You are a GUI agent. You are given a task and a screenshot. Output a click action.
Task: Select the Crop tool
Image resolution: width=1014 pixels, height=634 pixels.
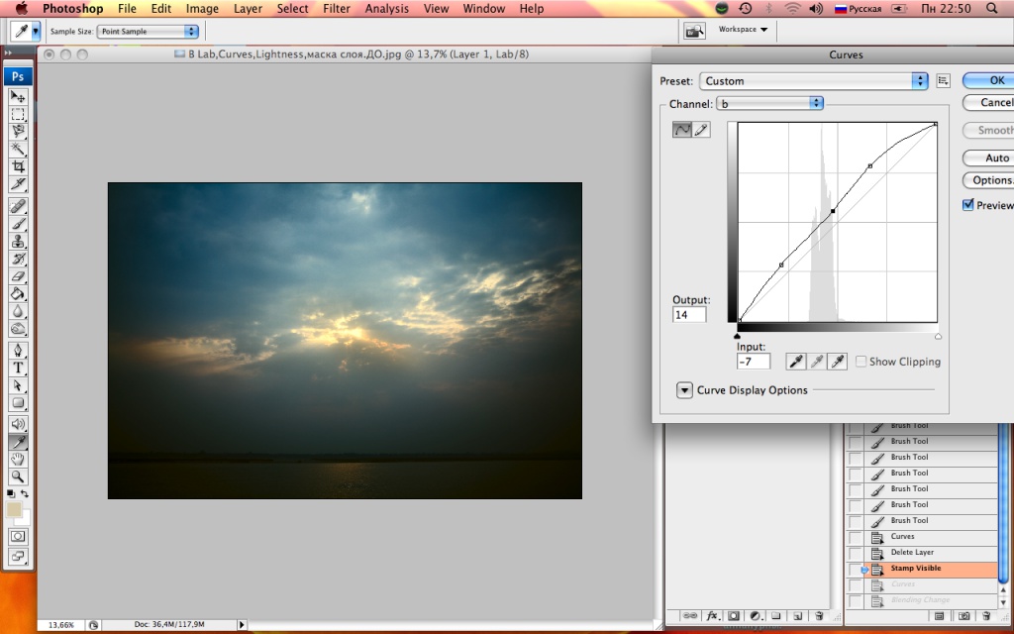18,166
